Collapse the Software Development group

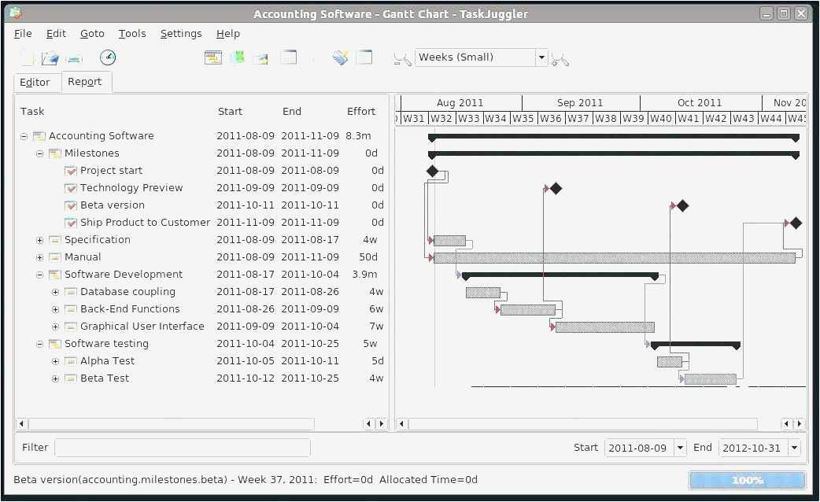point(40,275)
